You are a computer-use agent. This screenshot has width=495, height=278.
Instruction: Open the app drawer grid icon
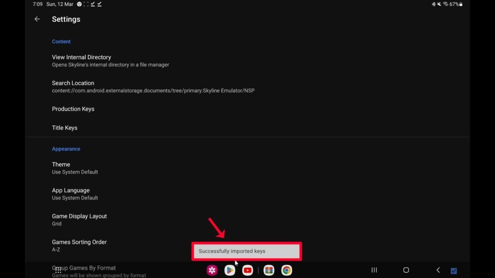pos(58,270)
